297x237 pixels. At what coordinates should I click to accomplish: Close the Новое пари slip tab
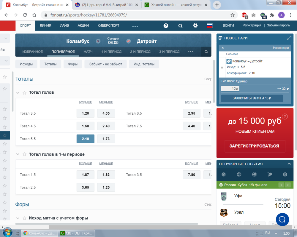coord(222,48)
